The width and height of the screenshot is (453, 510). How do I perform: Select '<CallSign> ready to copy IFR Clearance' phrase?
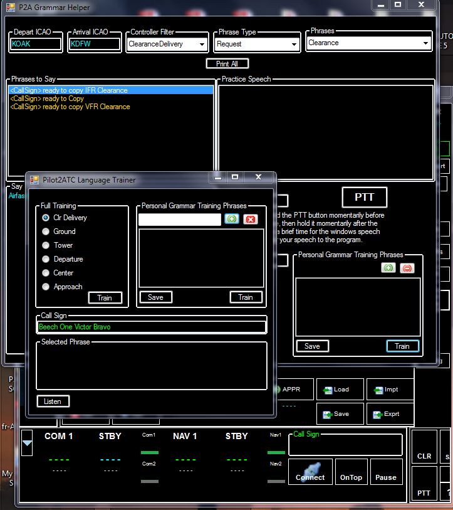(111, 90)
